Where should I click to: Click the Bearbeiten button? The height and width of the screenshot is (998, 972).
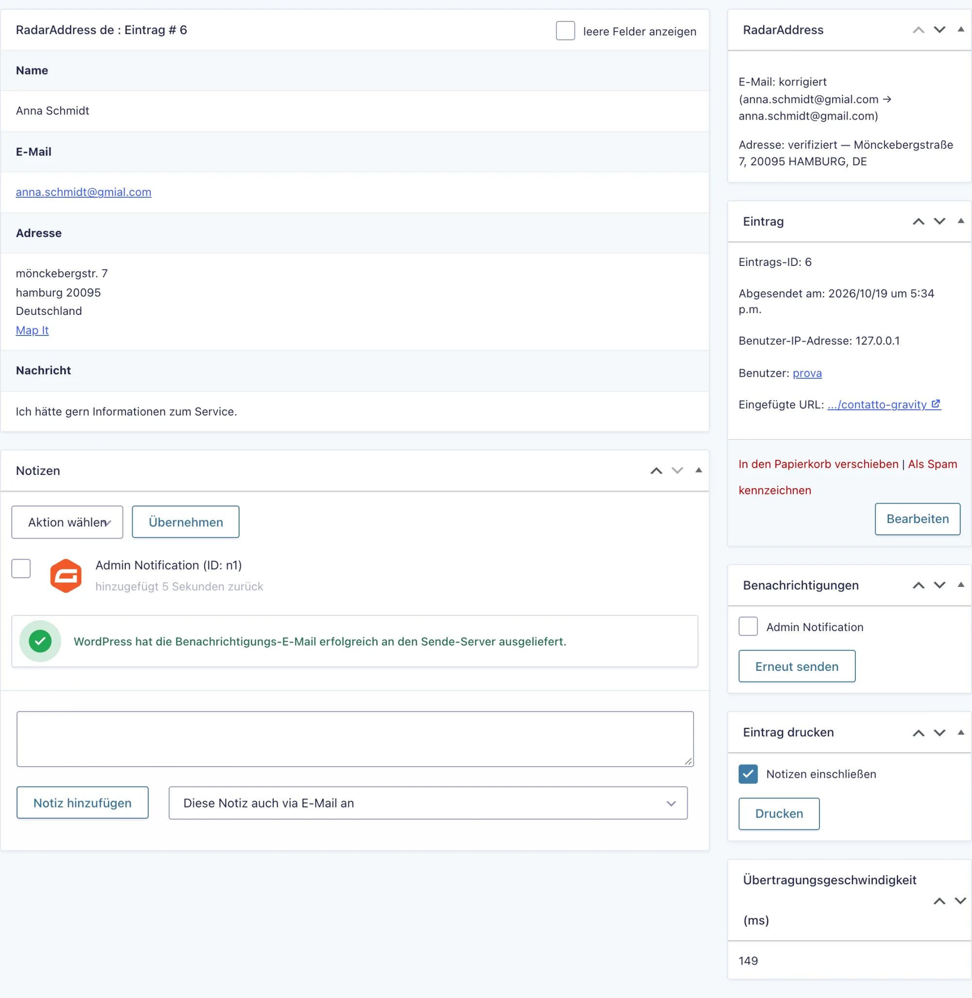tap(918, 519)
